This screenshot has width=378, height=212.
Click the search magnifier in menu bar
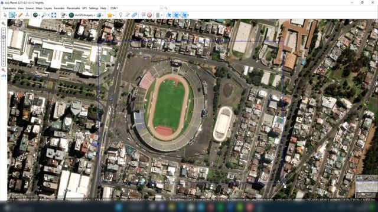[166, 8]
